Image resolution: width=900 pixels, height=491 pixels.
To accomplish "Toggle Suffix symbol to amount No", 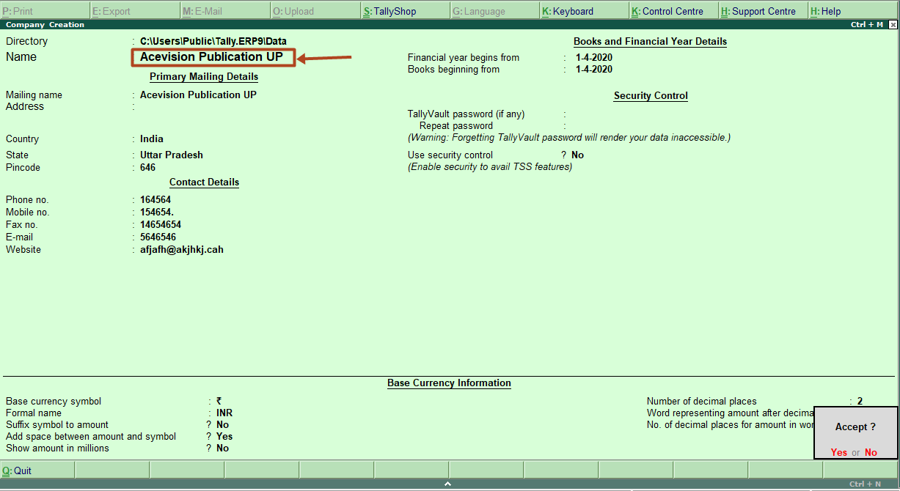I will pyautogui.click(x=223, y=425).
